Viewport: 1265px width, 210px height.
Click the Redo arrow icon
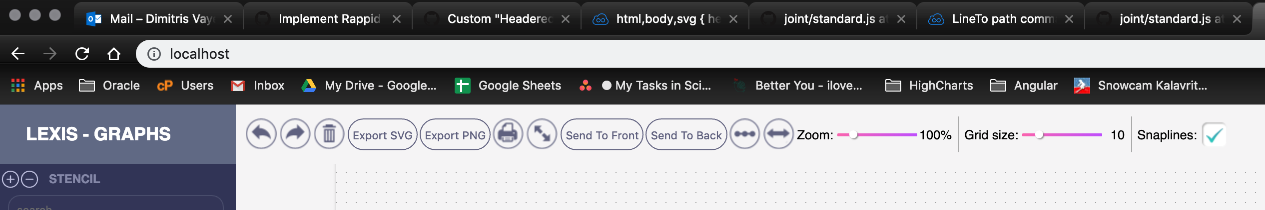point(295,134)
